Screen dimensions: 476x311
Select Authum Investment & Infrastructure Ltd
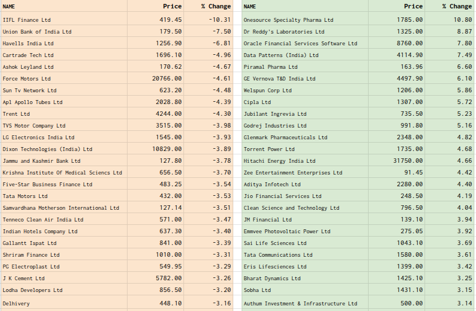point(300,304)
